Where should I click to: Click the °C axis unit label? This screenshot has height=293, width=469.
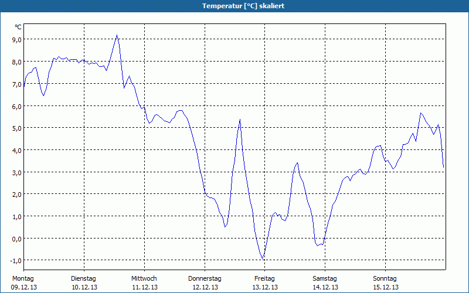[18, 27]
